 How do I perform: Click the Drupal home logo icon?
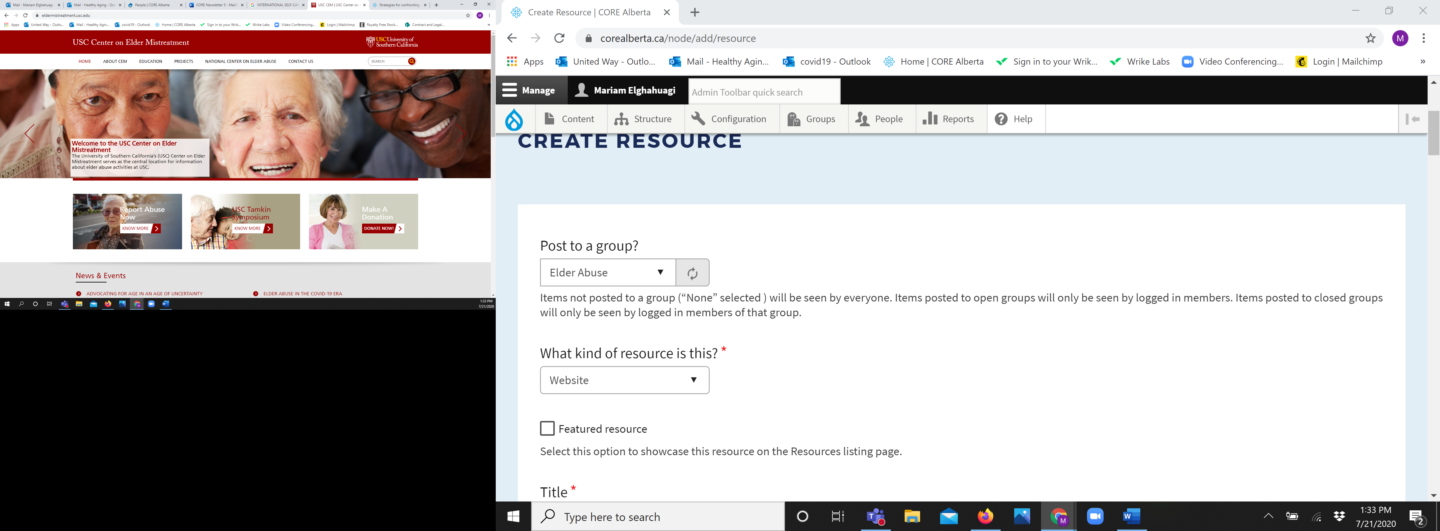(514, 119)
